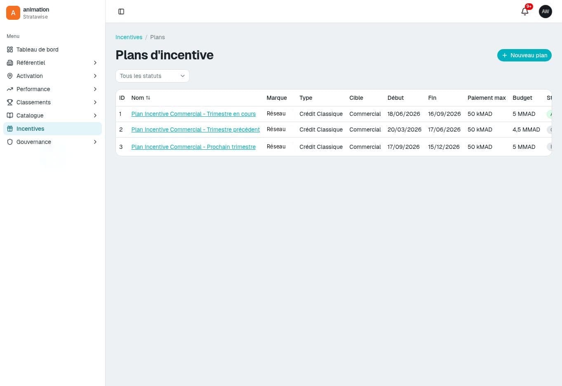The width and height of the screenshot is (562, 386).
Task: Click the Référentiel building icon
Action: click(x=10, y=63)
